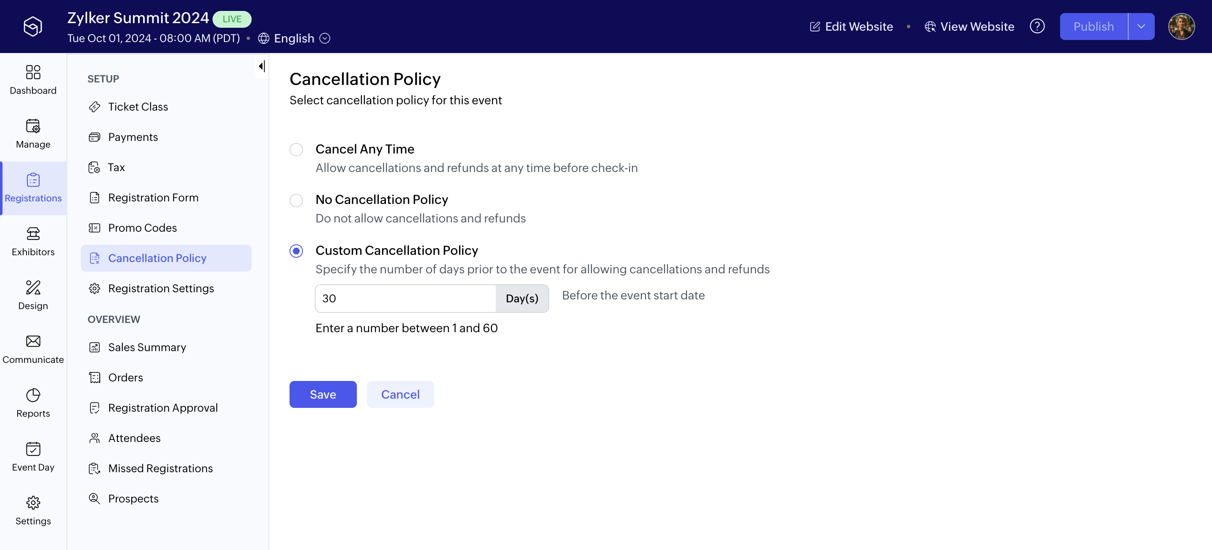Open Promo Codes menu item
The height and width of the screenshot is (550, 1212).
(x=142, y=228)
